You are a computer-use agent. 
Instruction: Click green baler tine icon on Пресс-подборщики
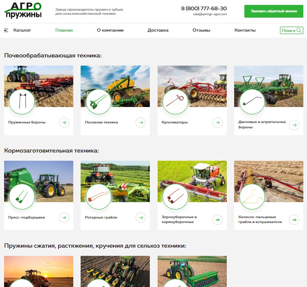pos(22,196)
